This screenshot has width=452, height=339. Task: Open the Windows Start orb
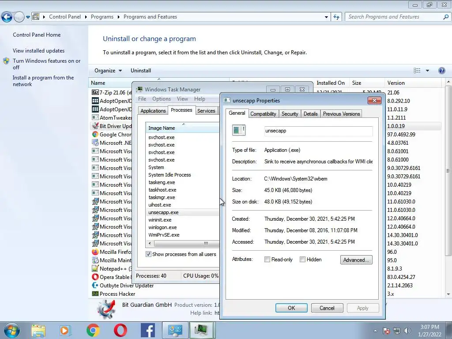[12, 330]
